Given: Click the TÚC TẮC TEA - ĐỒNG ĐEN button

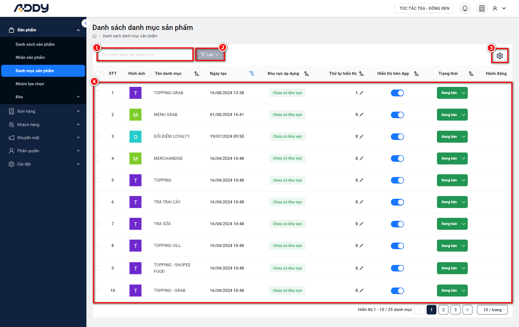Looking at the screenshot, I should 424,8.
